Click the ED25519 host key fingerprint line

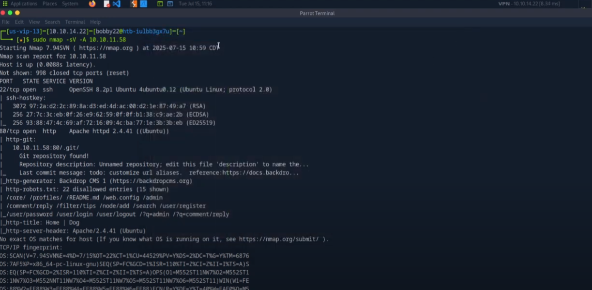(114, 123)
